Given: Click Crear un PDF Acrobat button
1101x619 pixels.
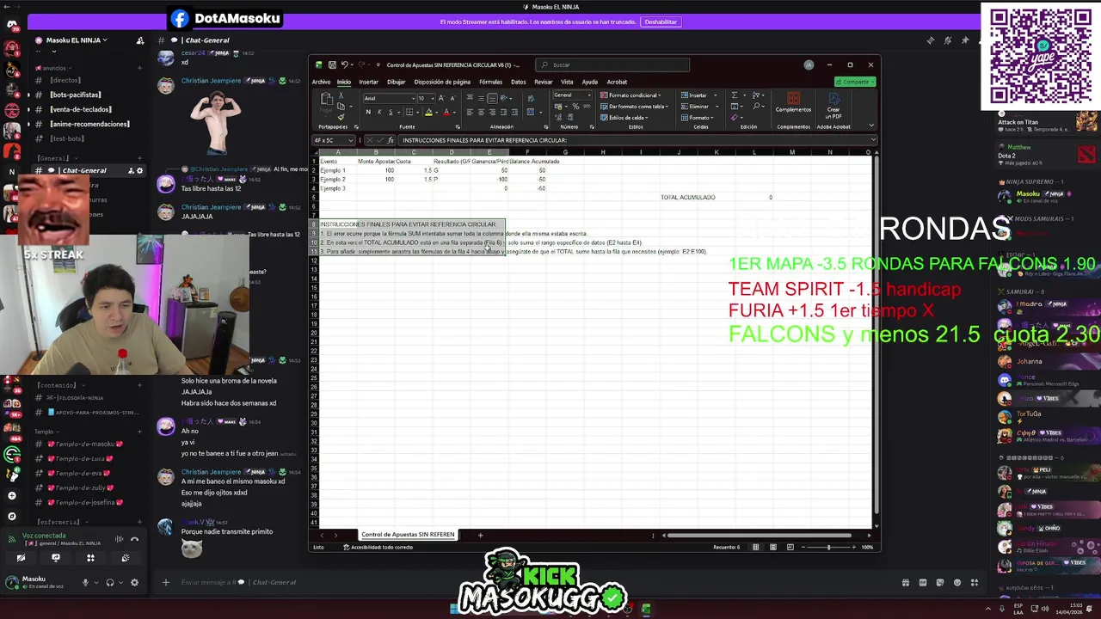Looking at the screenshot, I should pos(833,104).
